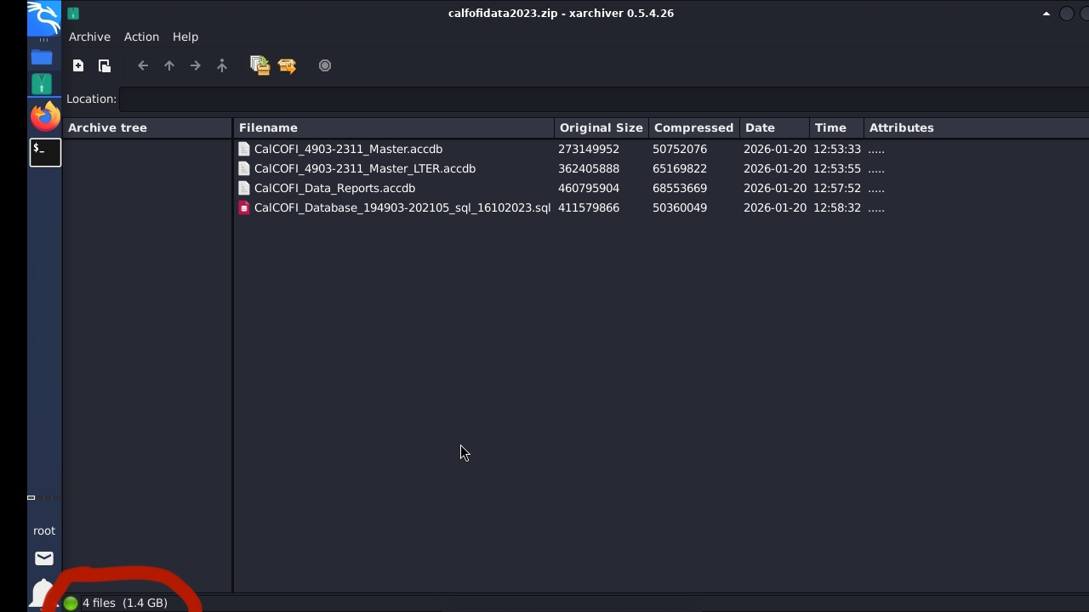Open the Archive menu
This screenshot has width=1089, height=612.
[89, 37]
